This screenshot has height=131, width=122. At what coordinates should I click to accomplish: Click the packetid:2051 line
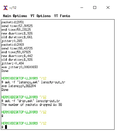point(13,22)
